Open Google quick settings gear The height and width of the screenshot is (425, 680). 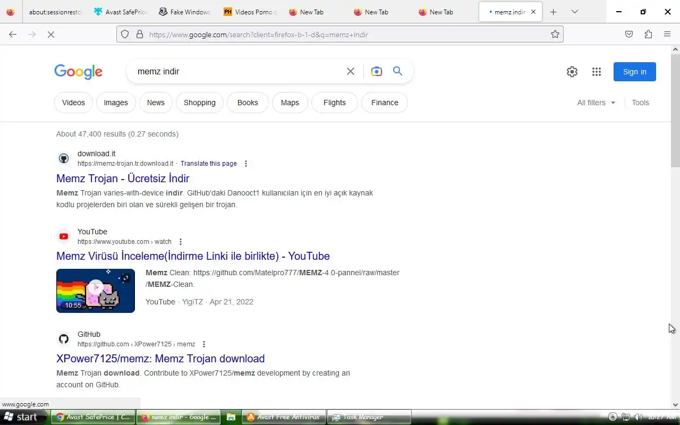point(572,72)
